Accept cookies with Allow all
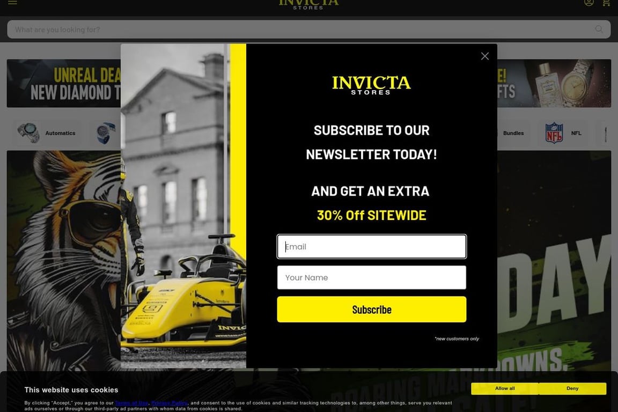This screenshot has width=618, height=412. point(504,388)
